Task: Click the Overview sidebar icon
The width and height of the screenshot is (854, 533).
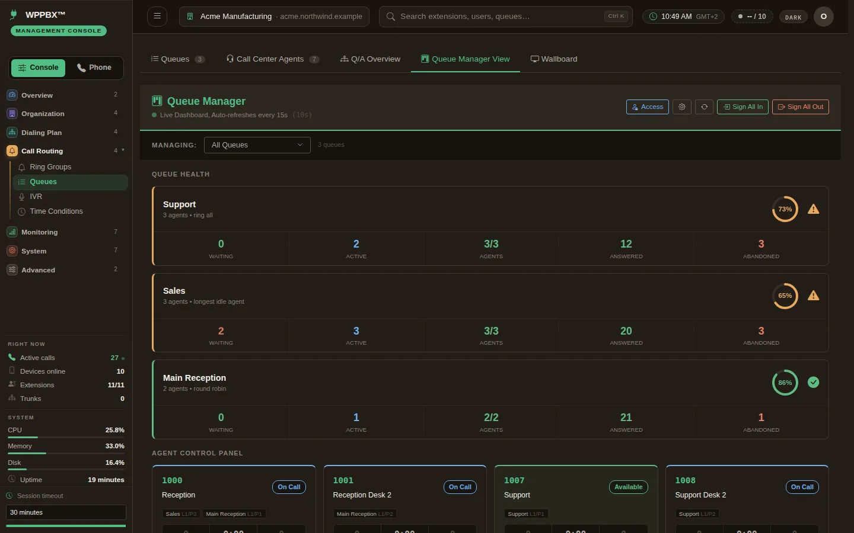Action: click(12, 95)
